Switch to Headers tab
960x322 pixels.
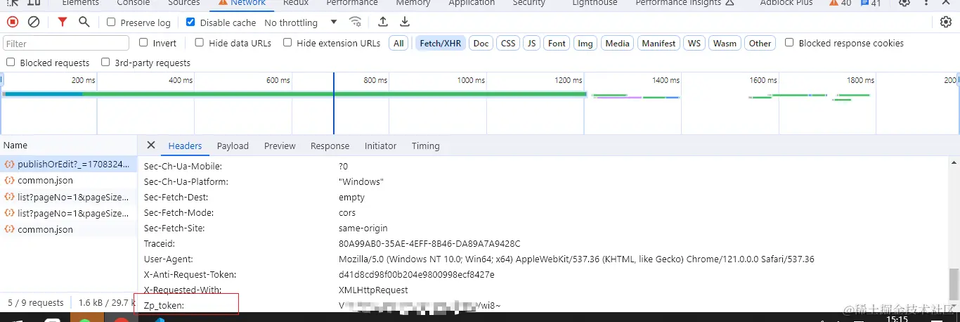point(185,146)
